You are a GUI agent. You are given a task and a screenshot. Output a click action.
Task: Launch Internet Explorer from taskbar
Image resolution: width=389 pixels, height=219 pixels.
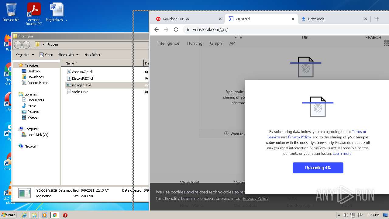pyautogui.click(x=24, y=215)
